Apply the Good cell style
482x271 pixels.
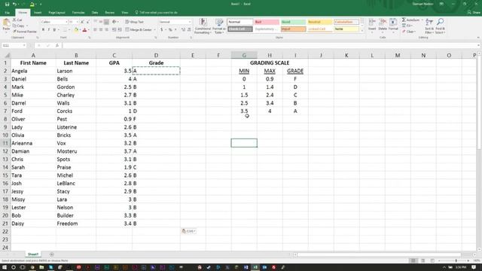click(293, 22)
